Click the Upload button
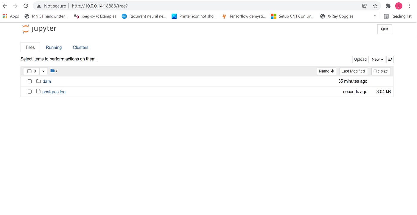The height and width of the screenshot is (215, 417). pos(360,59)
